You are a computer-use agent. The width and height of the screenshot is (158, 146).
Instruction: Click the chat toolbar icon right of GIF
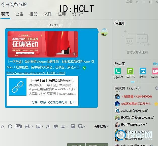pyautogui.click(x=27, y=126)
